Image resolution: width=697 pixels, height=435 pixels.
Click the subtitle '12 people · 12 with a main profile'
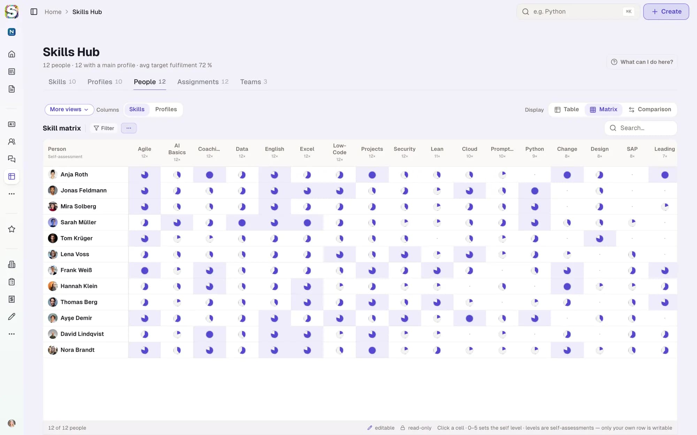pyautogui.click(x=89, y=65)
